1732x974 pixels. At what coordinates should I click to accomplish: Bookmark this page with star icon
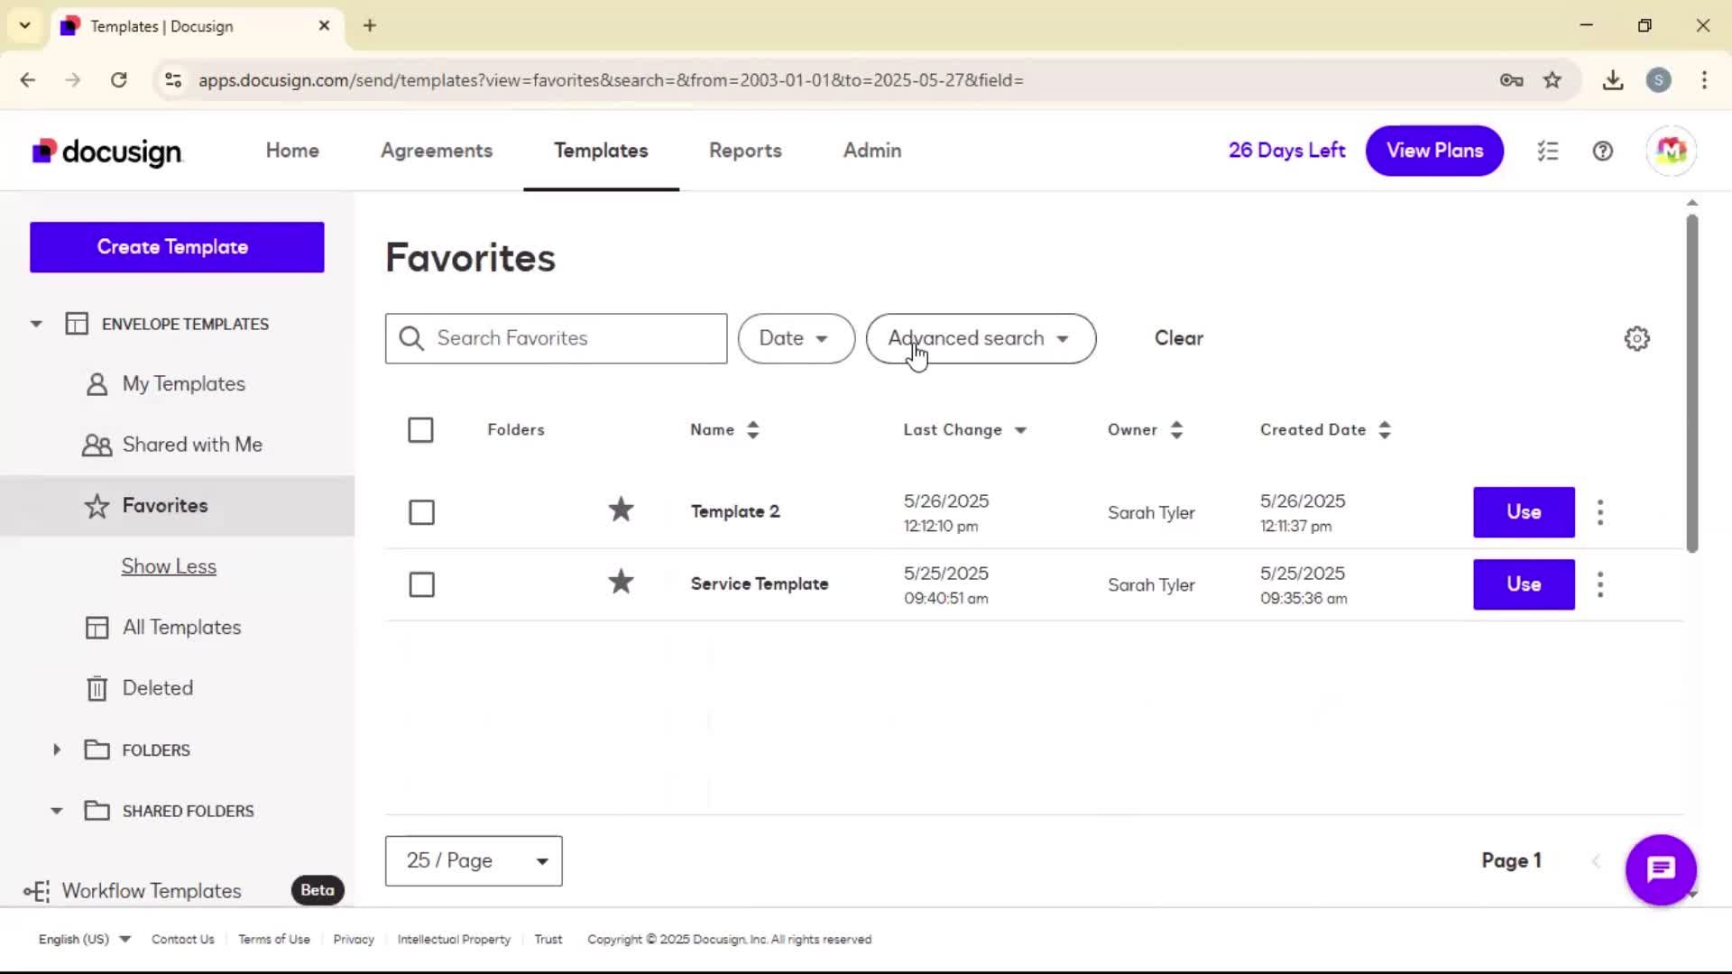pos(1552,80)
